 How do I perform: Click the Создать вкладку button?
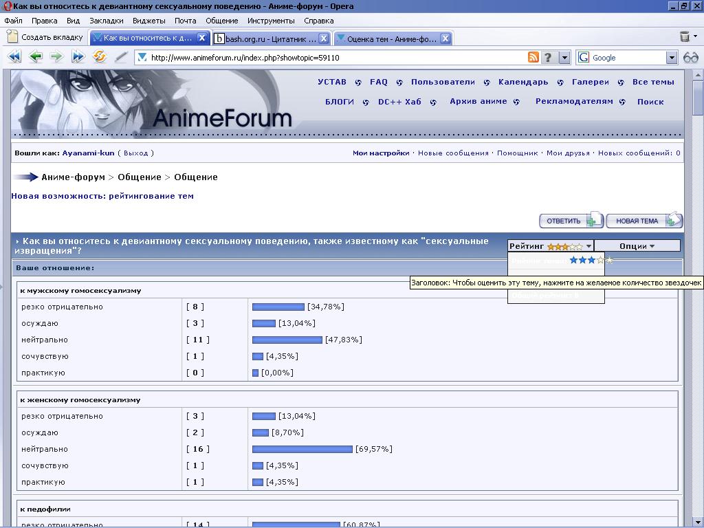coord(46,37)
